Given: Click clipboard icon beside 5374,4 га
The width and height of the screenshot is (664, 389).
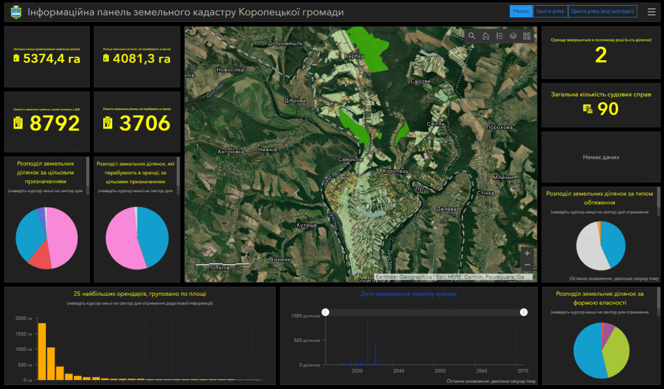Looking at the screenshot, I should (16, 58).
